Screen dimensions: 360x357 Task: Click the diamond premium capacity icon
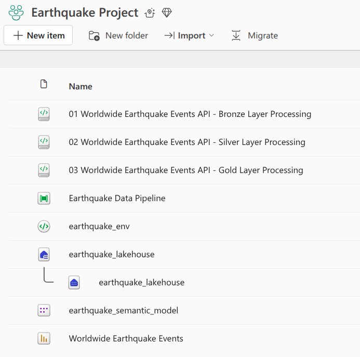point(166,12)
